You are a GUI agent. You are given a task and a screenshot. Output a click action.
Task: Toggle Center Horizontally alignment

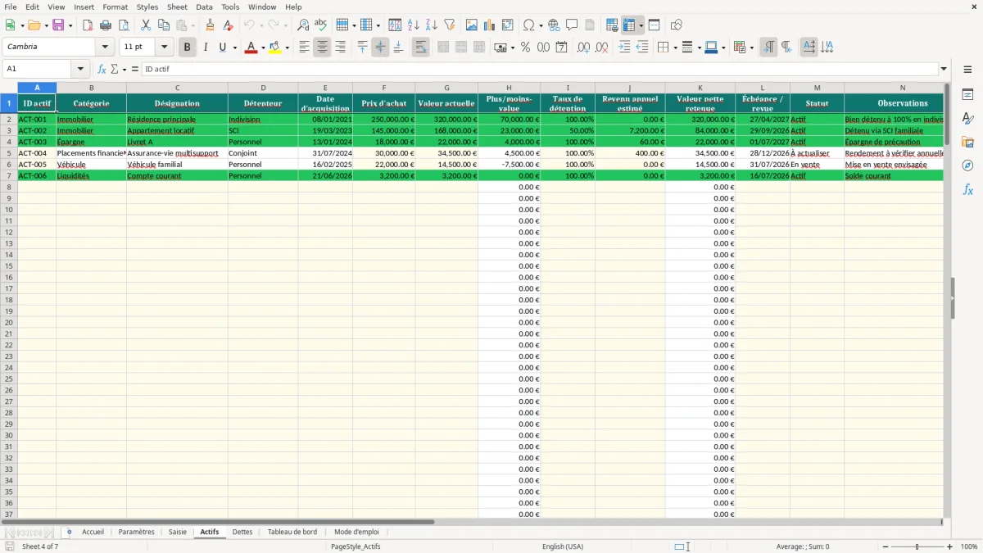point(322,48)
